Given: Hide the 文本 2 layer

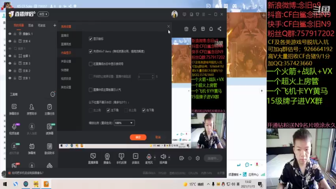Looking at the screenshot, I should coord(10,71).
